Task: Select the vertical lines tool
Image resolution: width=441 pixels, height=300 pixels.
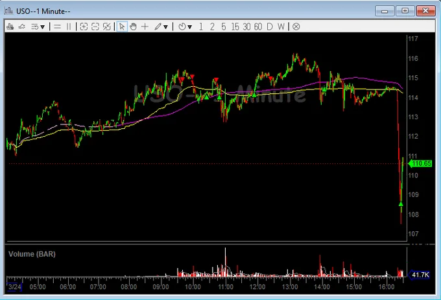Action: (69, 27)
